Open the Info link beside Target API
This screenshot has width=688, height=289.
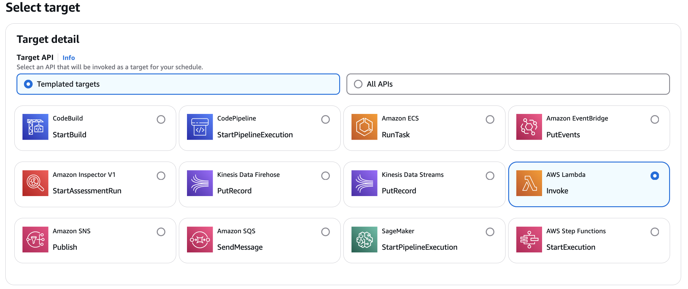(x=69, y=58)
